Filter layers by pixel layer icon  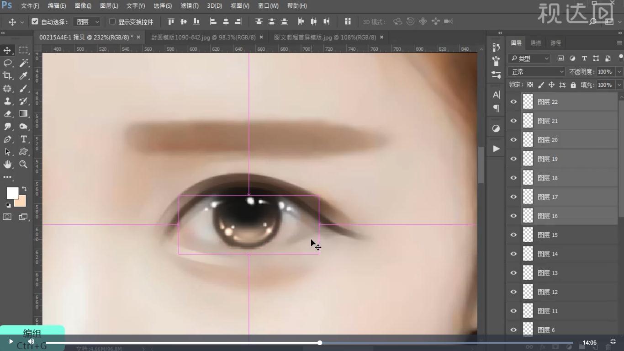coord(561,58)
